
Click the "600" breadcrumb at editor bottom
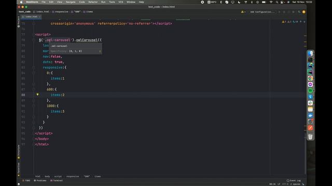[x=87, y=176]
